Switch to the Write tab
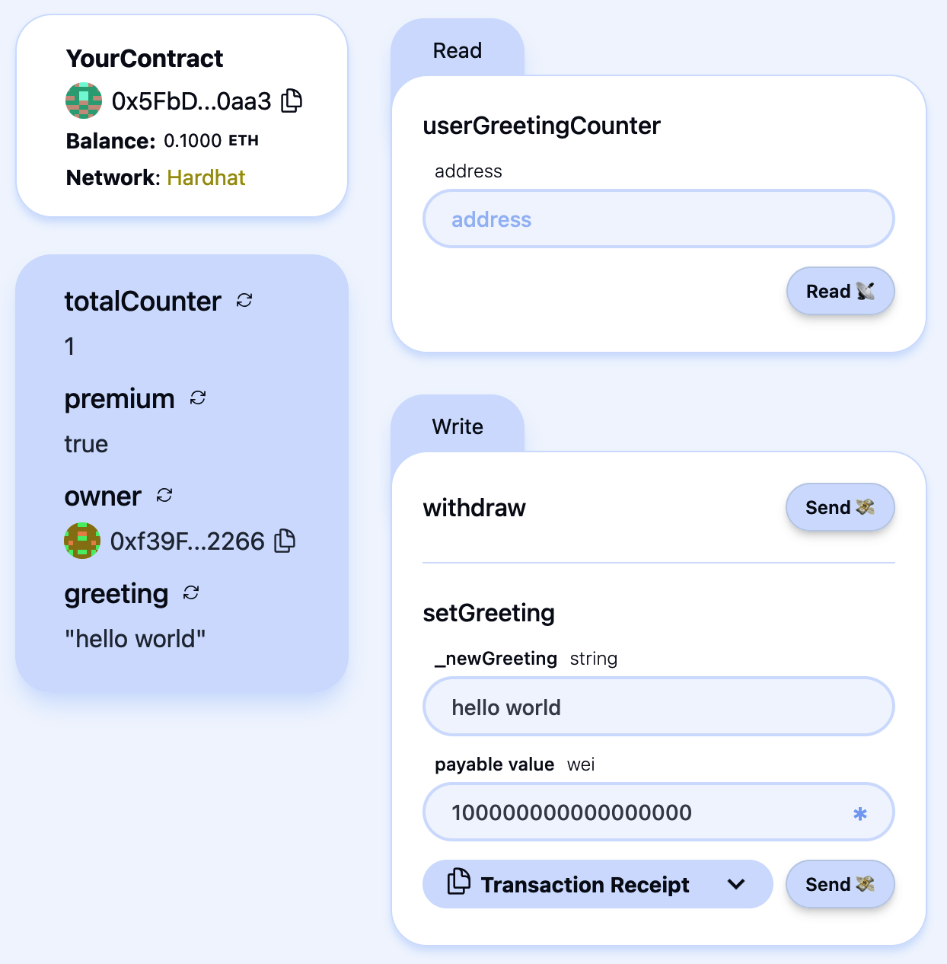 (x=458, y=426)
